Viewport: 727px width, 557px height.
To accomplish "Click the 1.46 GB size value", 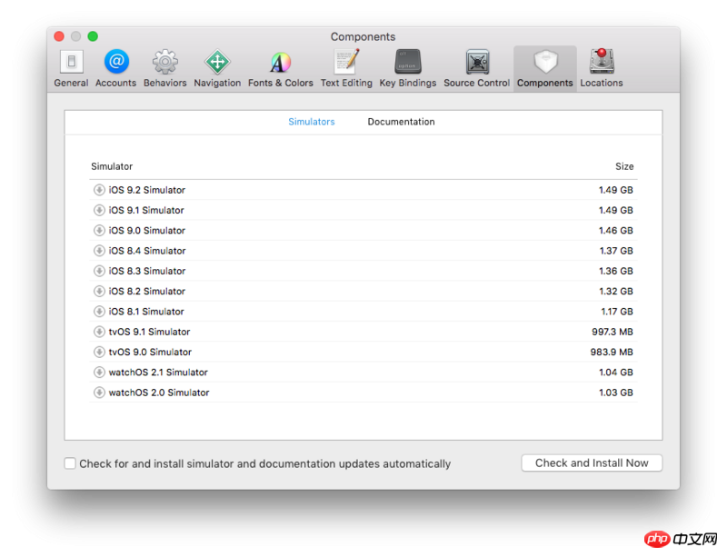I will click(x=616, y=231).
